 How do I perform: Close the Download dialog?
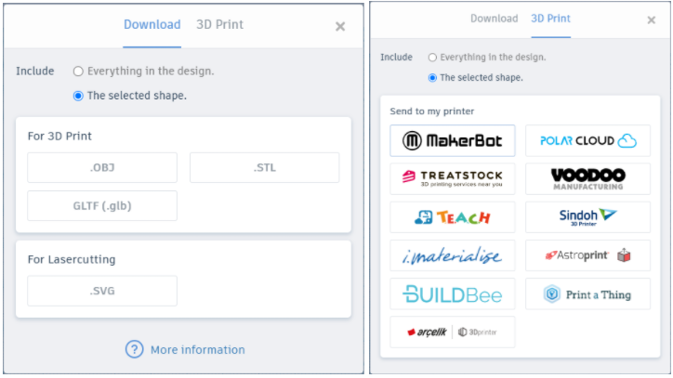point(340,27)
